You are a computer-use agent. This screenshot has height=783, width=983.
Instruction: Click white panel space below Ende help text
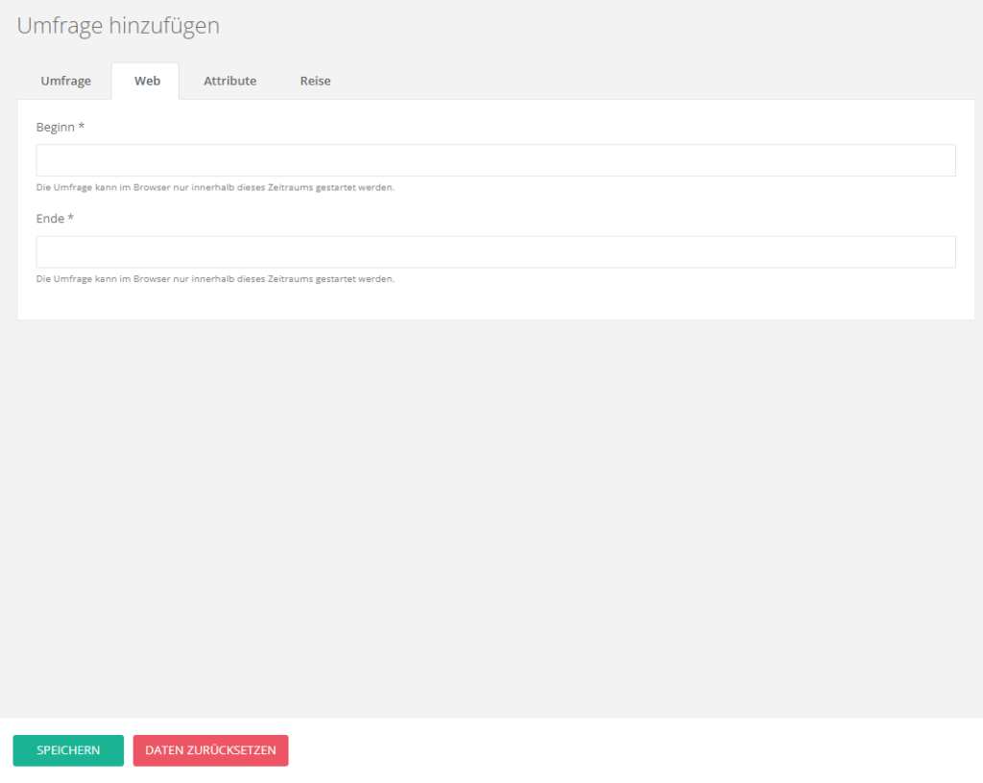click(495, 302)
